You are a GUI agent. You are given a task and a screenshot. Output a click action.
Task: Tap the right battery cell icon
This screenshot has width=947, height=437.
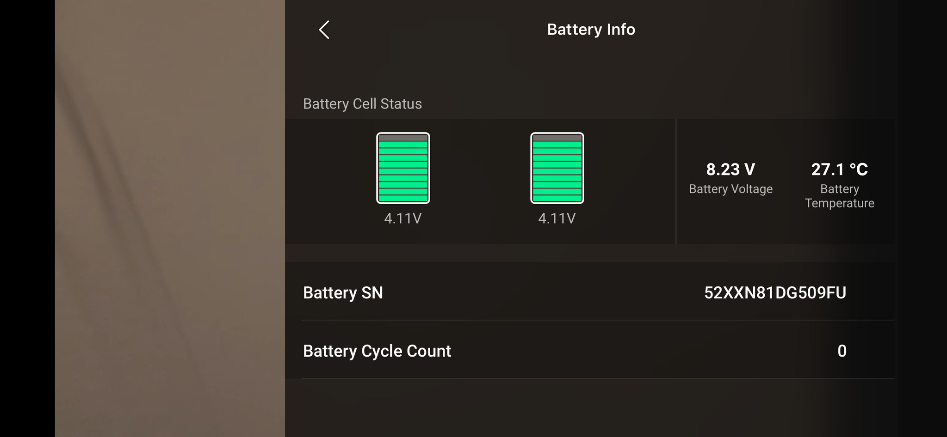pyautogui.click(x=557, y=168)
